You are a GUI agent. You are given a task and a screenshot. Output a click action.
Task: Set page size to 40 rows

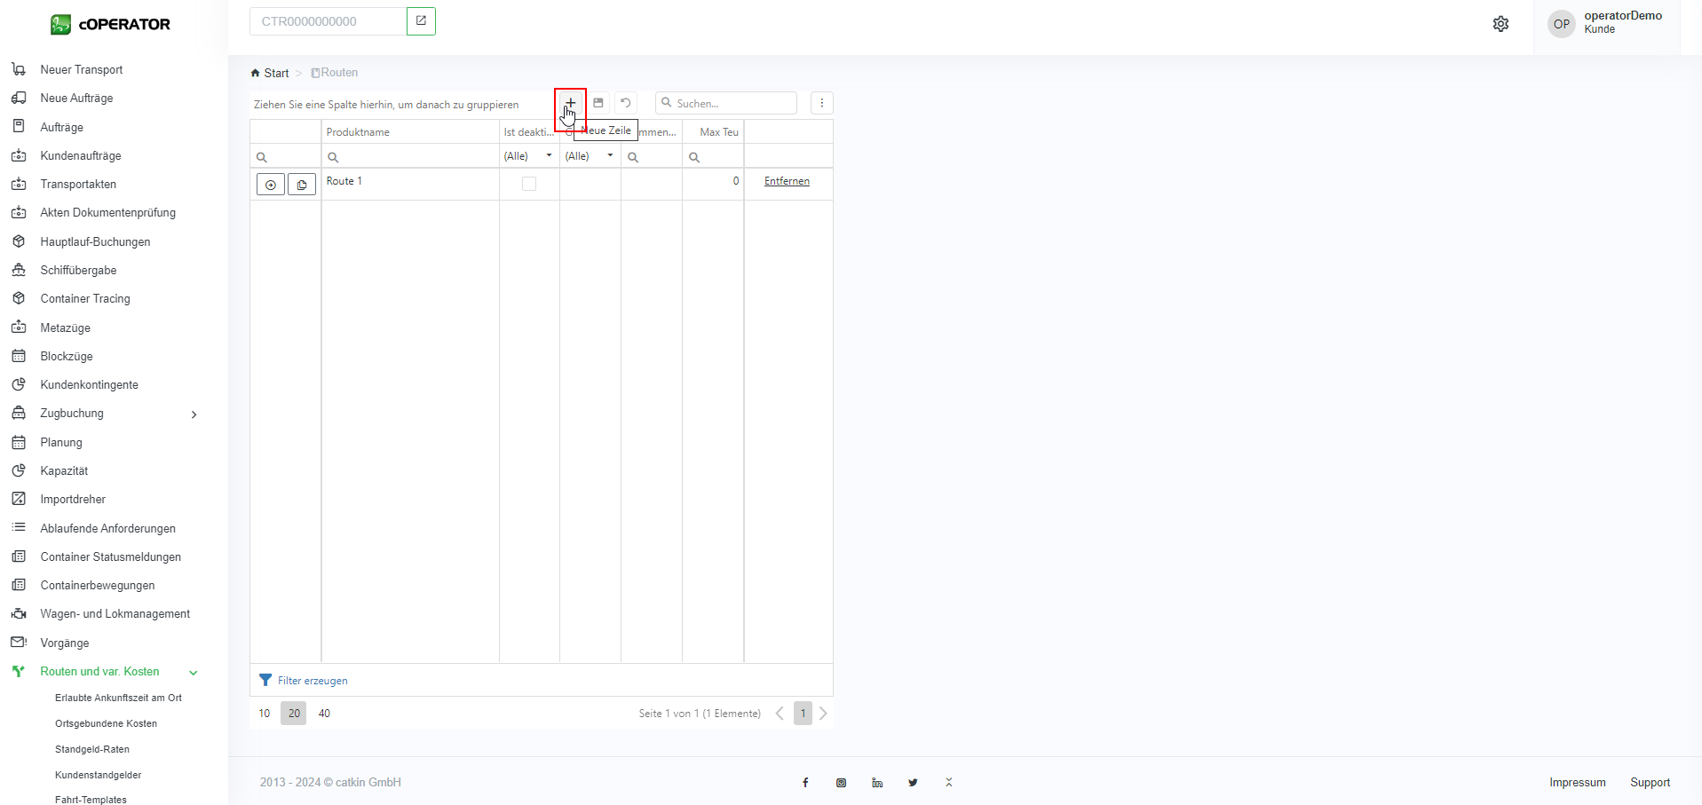click(324, 714)
